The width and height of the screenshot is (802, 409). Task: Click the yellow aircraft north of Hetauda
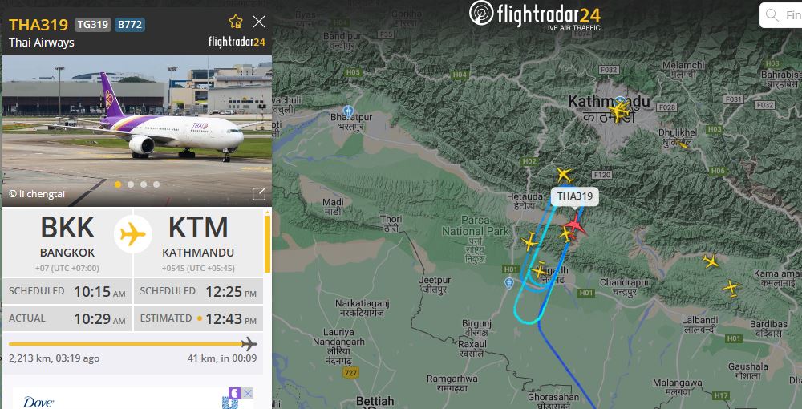click(564, 176)
